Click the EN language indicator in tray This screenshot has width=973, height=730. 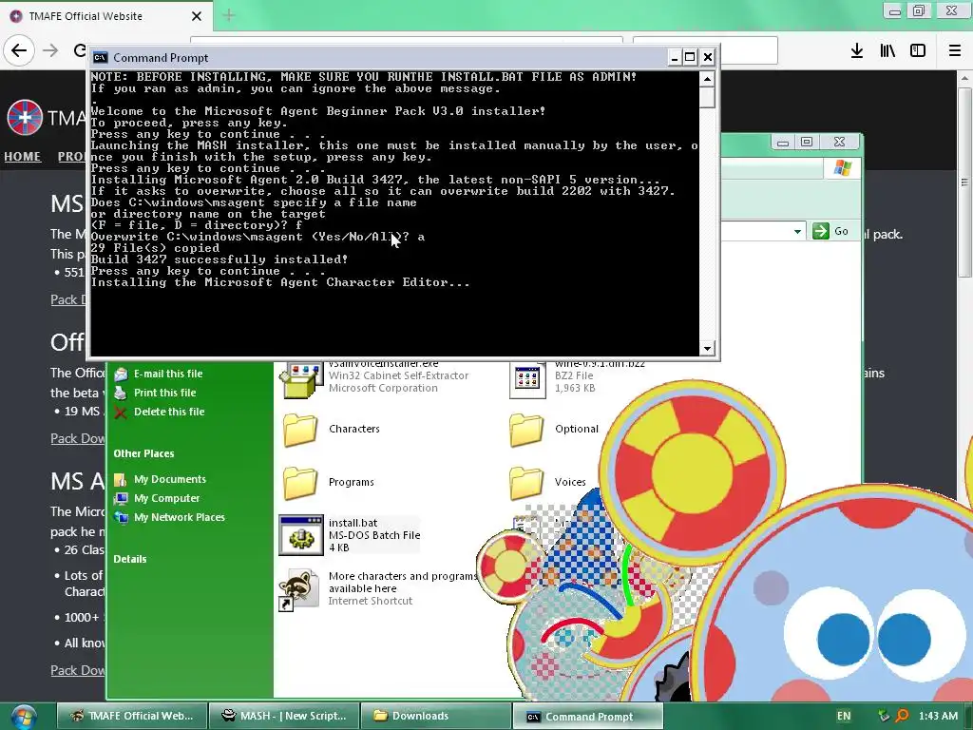point(844,716)
